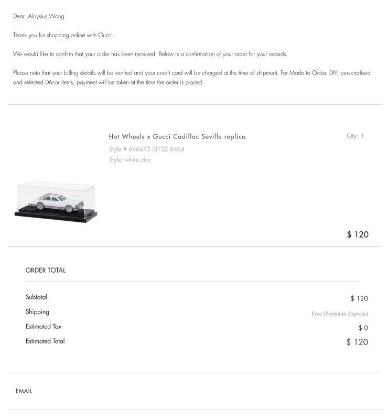Screen dimensions: 388x419
Task: Select the Subtotal $ 120 amount
Action: pyautogui.click(x=359, y=298)
